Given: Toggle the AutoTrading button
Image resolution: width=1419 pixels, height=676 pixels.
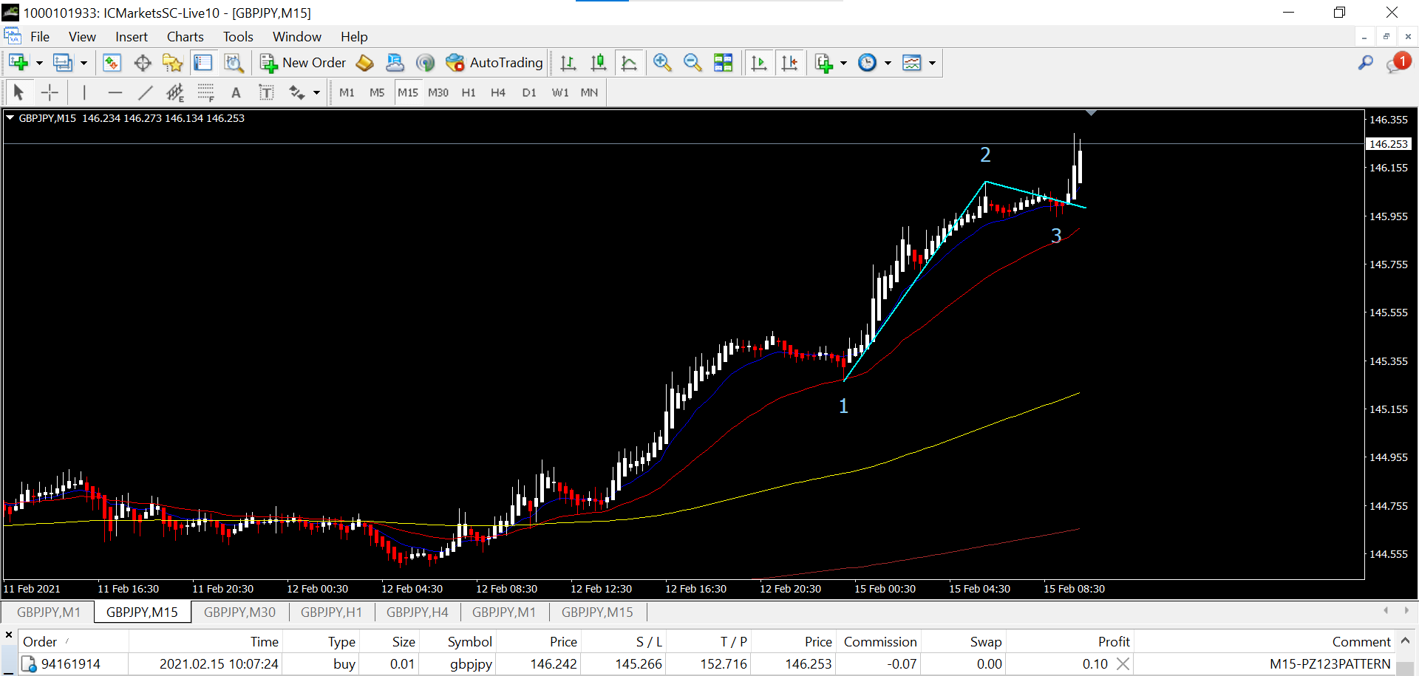Looking at the screenshot, I should point(494,63).
